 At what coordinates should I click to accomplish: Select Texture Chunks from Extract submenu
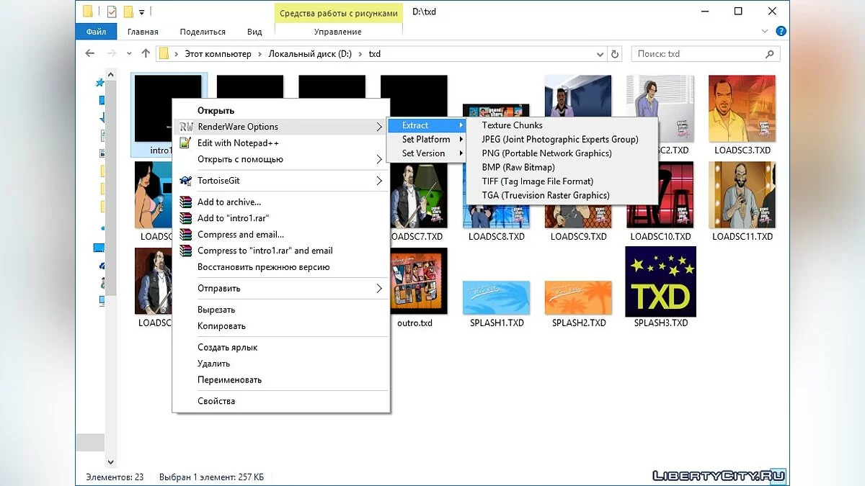click(512, 125)
